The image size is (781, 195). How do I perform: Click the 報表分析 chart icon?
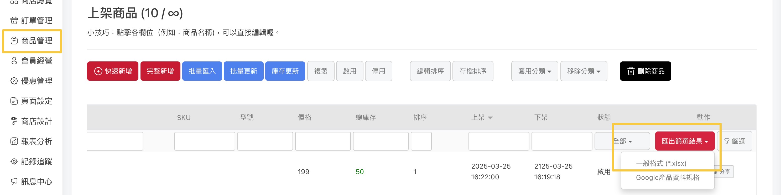click(14, 141)
